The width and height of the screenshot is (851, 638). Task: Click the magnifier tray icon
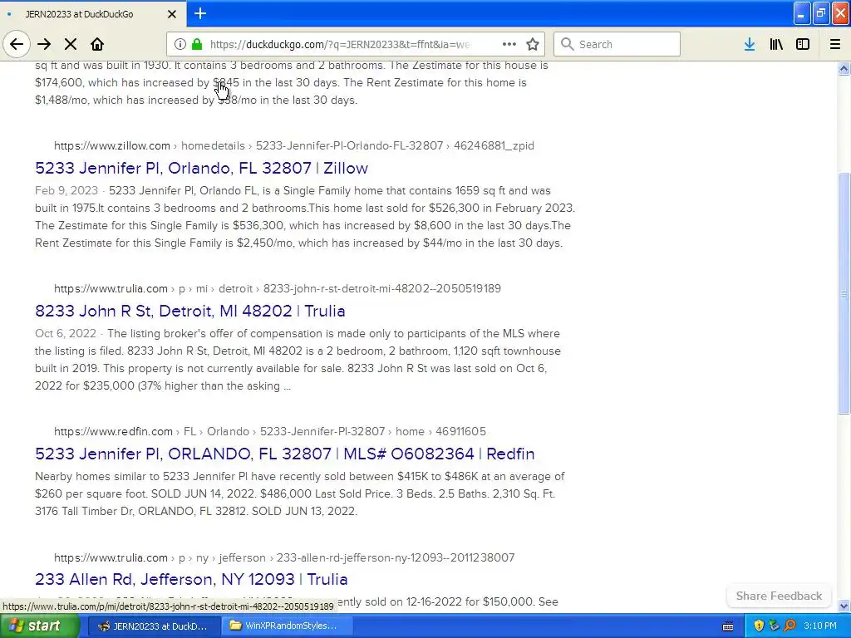pyautogui.click(x=790, y=626)
